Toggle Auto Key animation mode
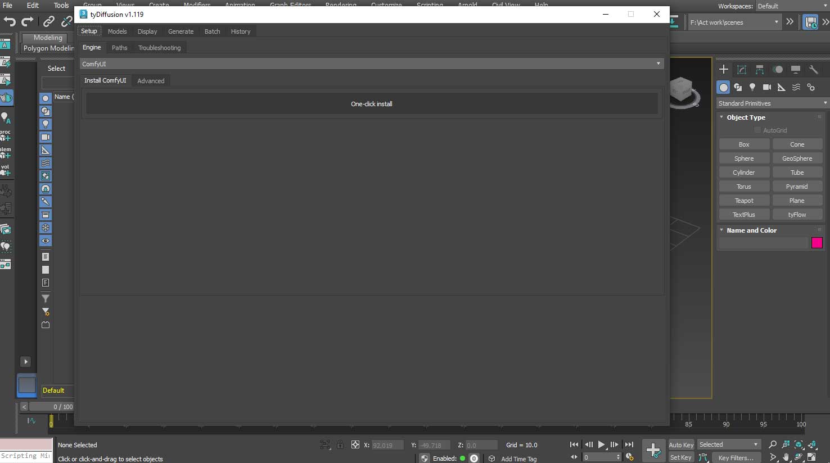830x463 pixels. click(681, 444)
